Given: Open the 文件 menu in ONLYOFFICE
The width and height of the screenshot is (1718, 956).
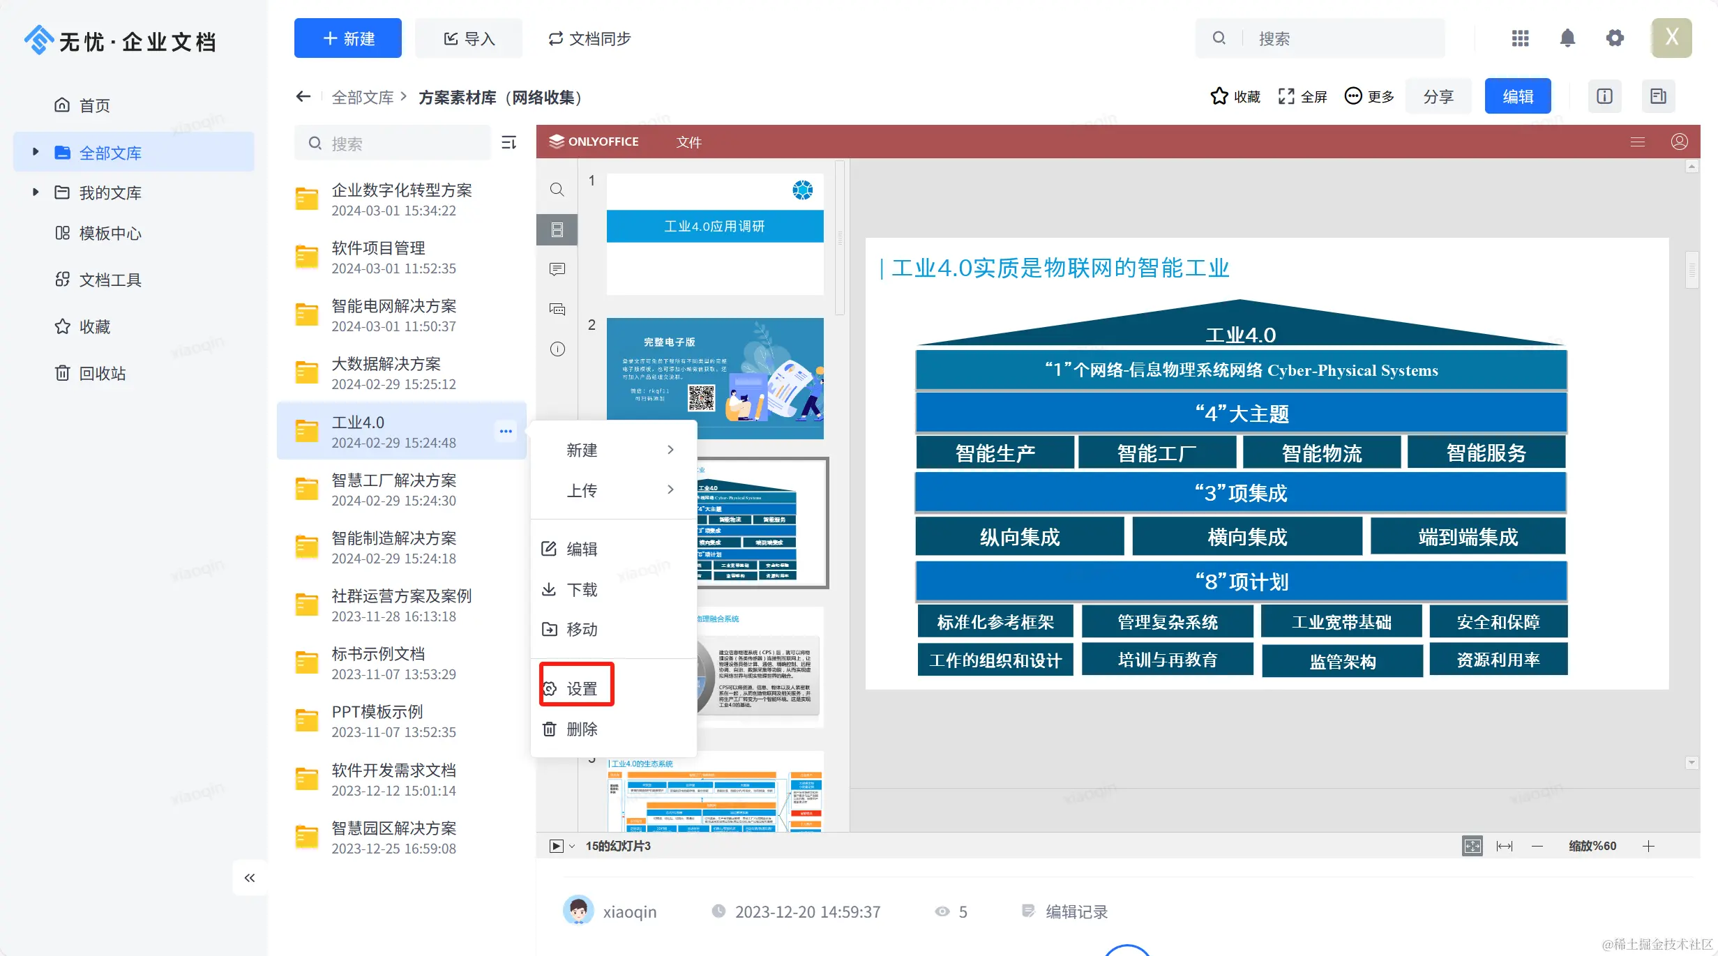Looking at the screenshot, I should (x=688, y=142).
